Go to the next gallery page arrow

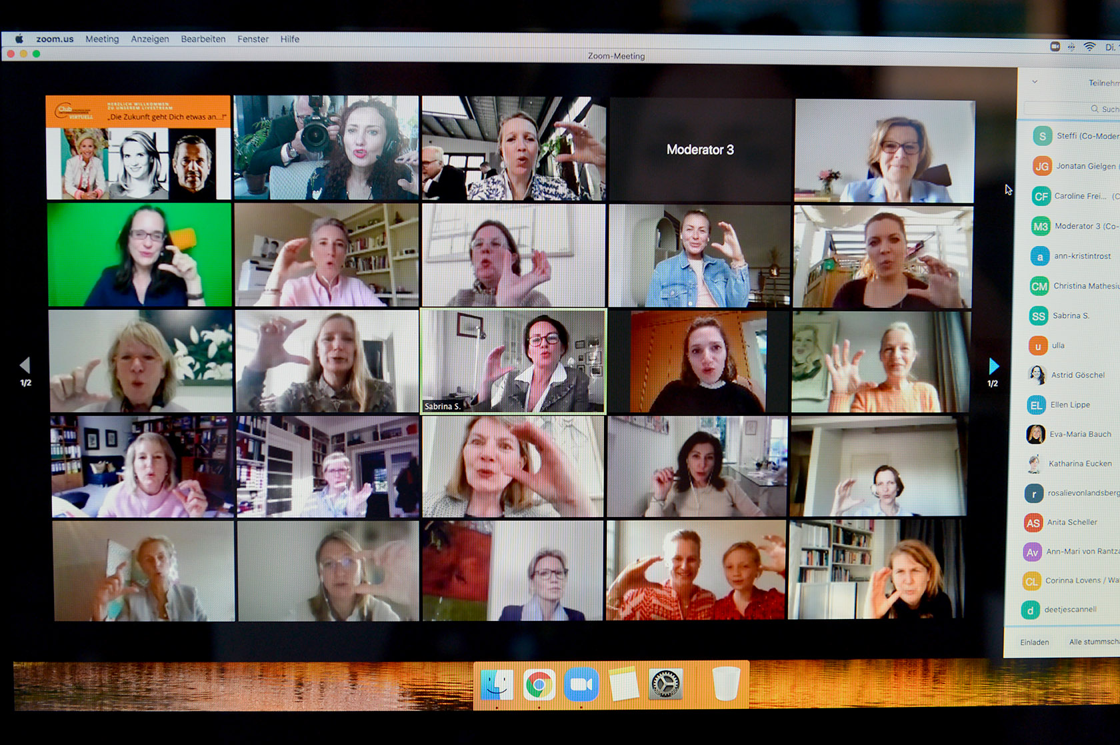[993, 366]
